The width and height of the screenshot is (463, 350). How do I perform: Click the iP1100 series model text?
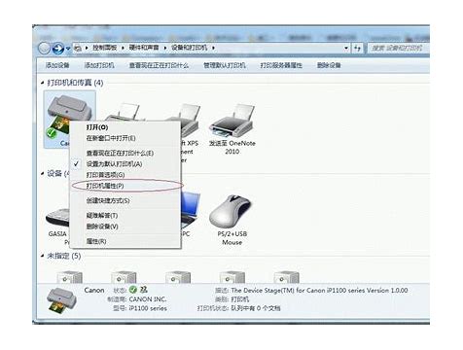pyautogui.click(x=148, y=308)
